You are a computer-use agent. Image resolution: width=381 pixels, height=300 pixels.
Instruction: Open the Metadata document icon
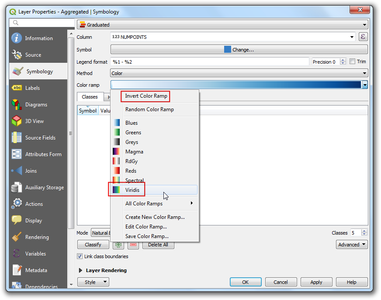[17, 270]
